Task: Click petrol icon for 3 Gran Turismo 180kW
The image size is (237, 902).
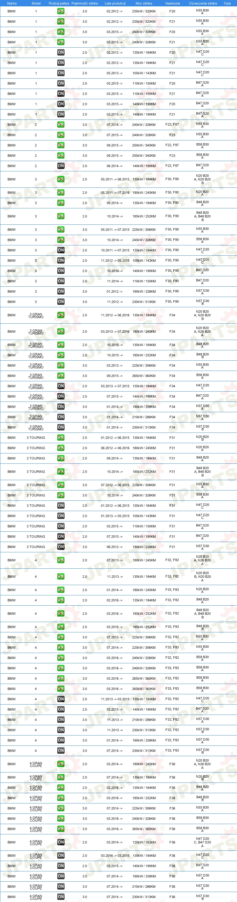Action: pyautogui.click(x=61, y=332)
